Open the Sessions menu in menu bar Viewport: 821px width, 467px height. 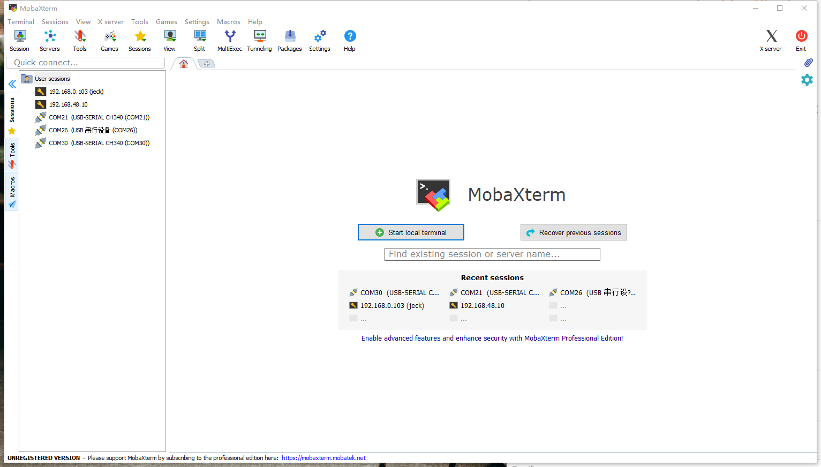tap(55, 22)
